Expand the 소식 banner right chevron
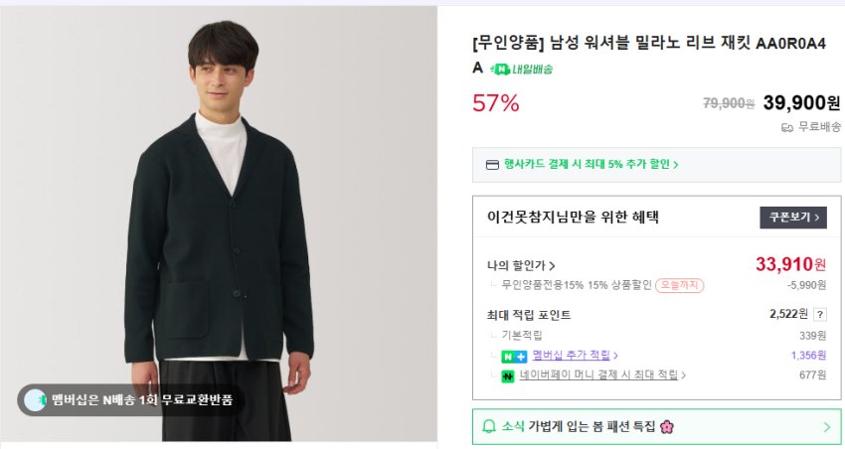 [826, 427]
